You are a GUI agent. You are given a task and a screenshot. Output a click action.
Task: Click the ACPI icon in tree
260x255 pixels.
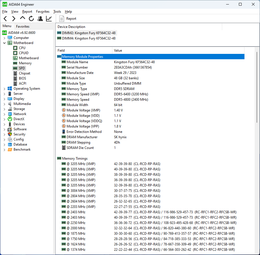(x=15, y=83)
